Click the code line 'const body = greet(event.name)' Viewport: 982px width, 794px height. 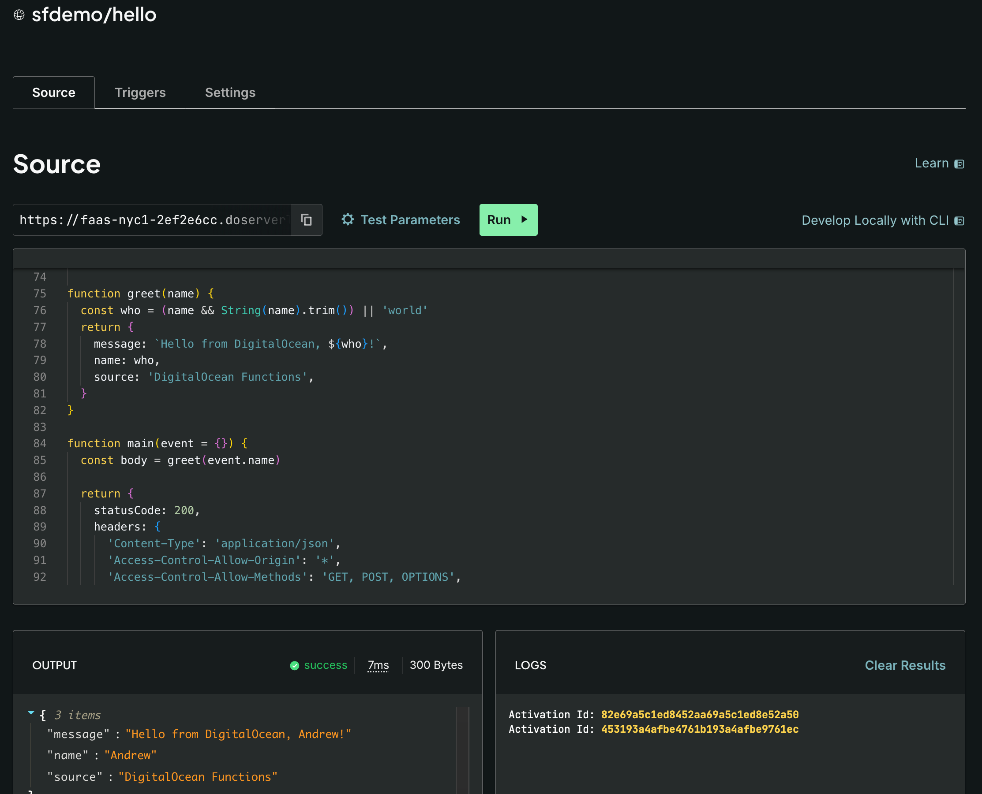pyautogui.click(x=180, y=460)
